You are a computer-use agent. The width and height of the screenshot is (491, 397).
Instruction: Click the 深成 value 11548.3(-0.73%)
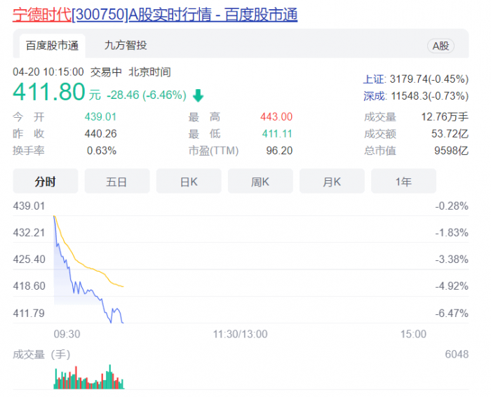[429, 96]
